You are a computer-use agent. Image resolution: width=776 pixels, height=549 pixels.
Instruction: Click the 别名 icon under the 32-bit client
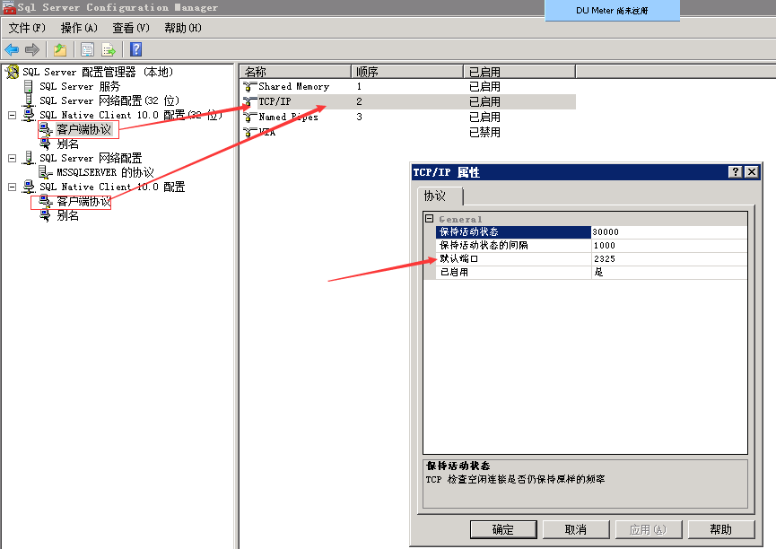pyautogui.click(x=46, y=144)
